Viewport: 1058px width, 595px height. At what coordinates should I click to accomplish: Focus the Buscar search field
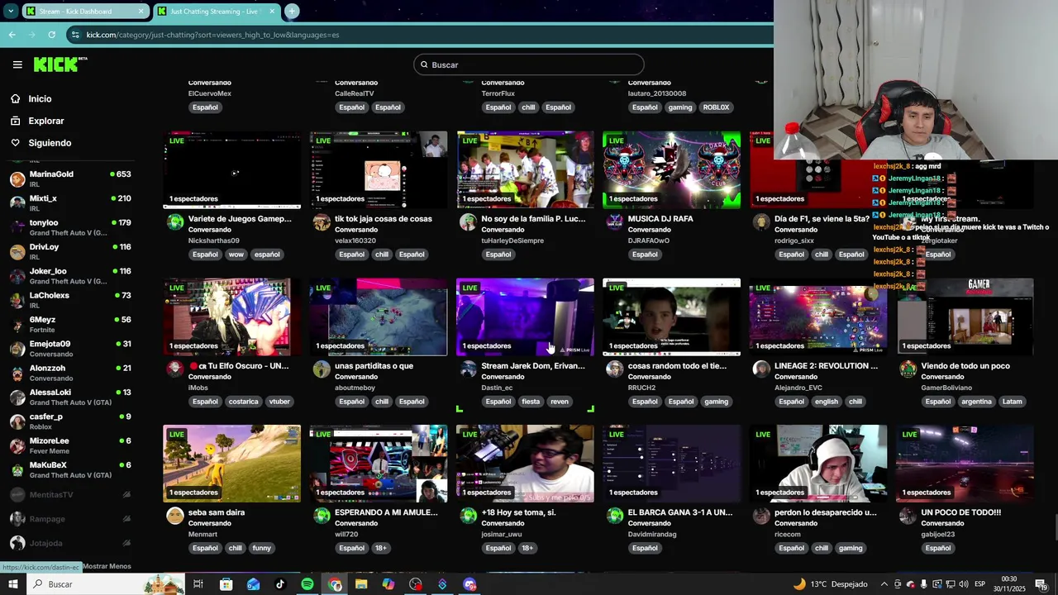(x=528, y=64)
